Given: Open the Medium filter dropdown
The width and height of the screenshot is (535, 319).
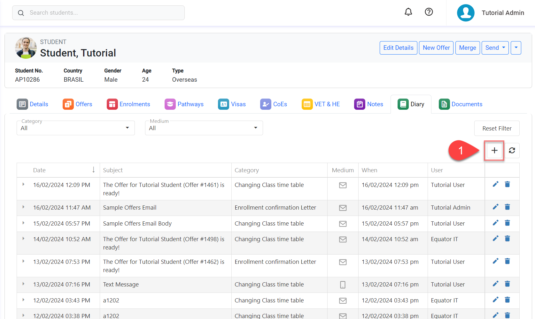Looking at the screenshot, I should [204, 128].
